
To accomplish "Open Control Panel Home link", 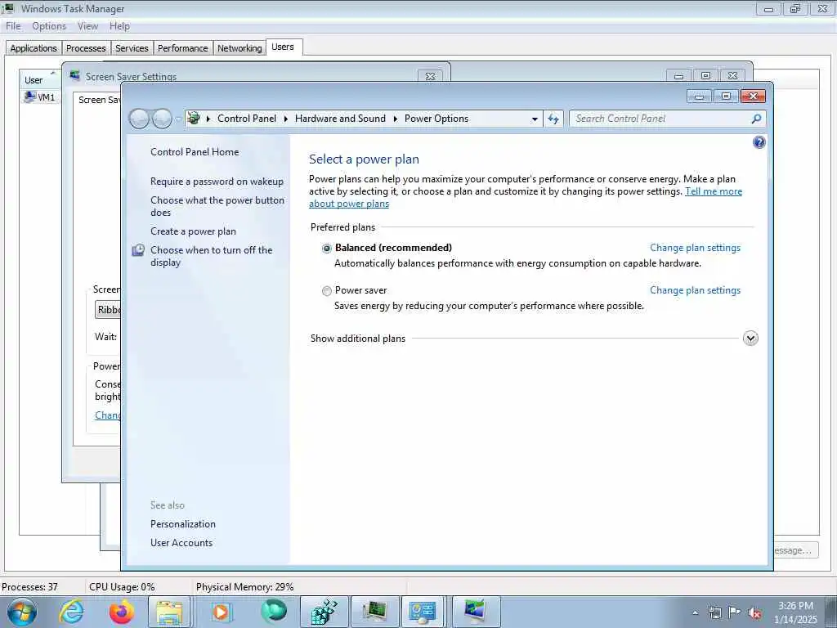I will (x=195, y=151).
